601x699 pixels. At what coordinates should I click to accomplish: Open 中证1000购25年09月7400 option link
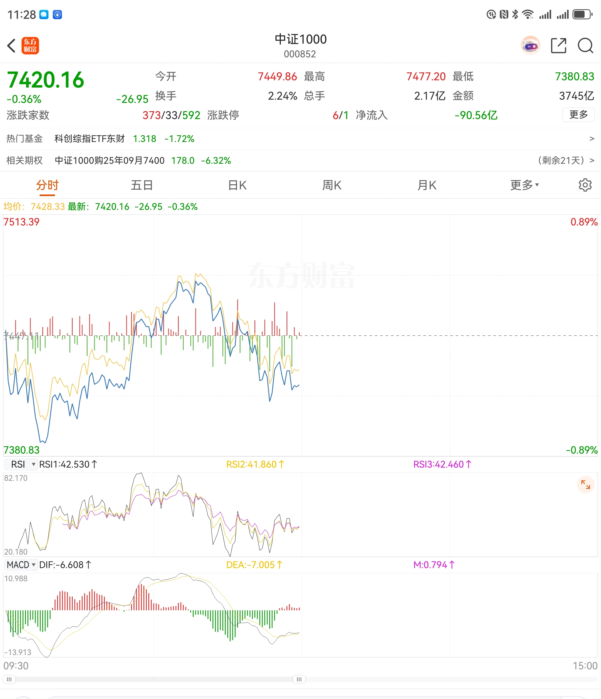coord(110,160)
